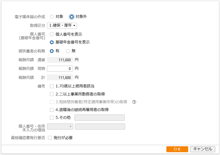Click the 報酬月額 現物 input field
The image size is (220, 155).
click(x=60, y=69)
